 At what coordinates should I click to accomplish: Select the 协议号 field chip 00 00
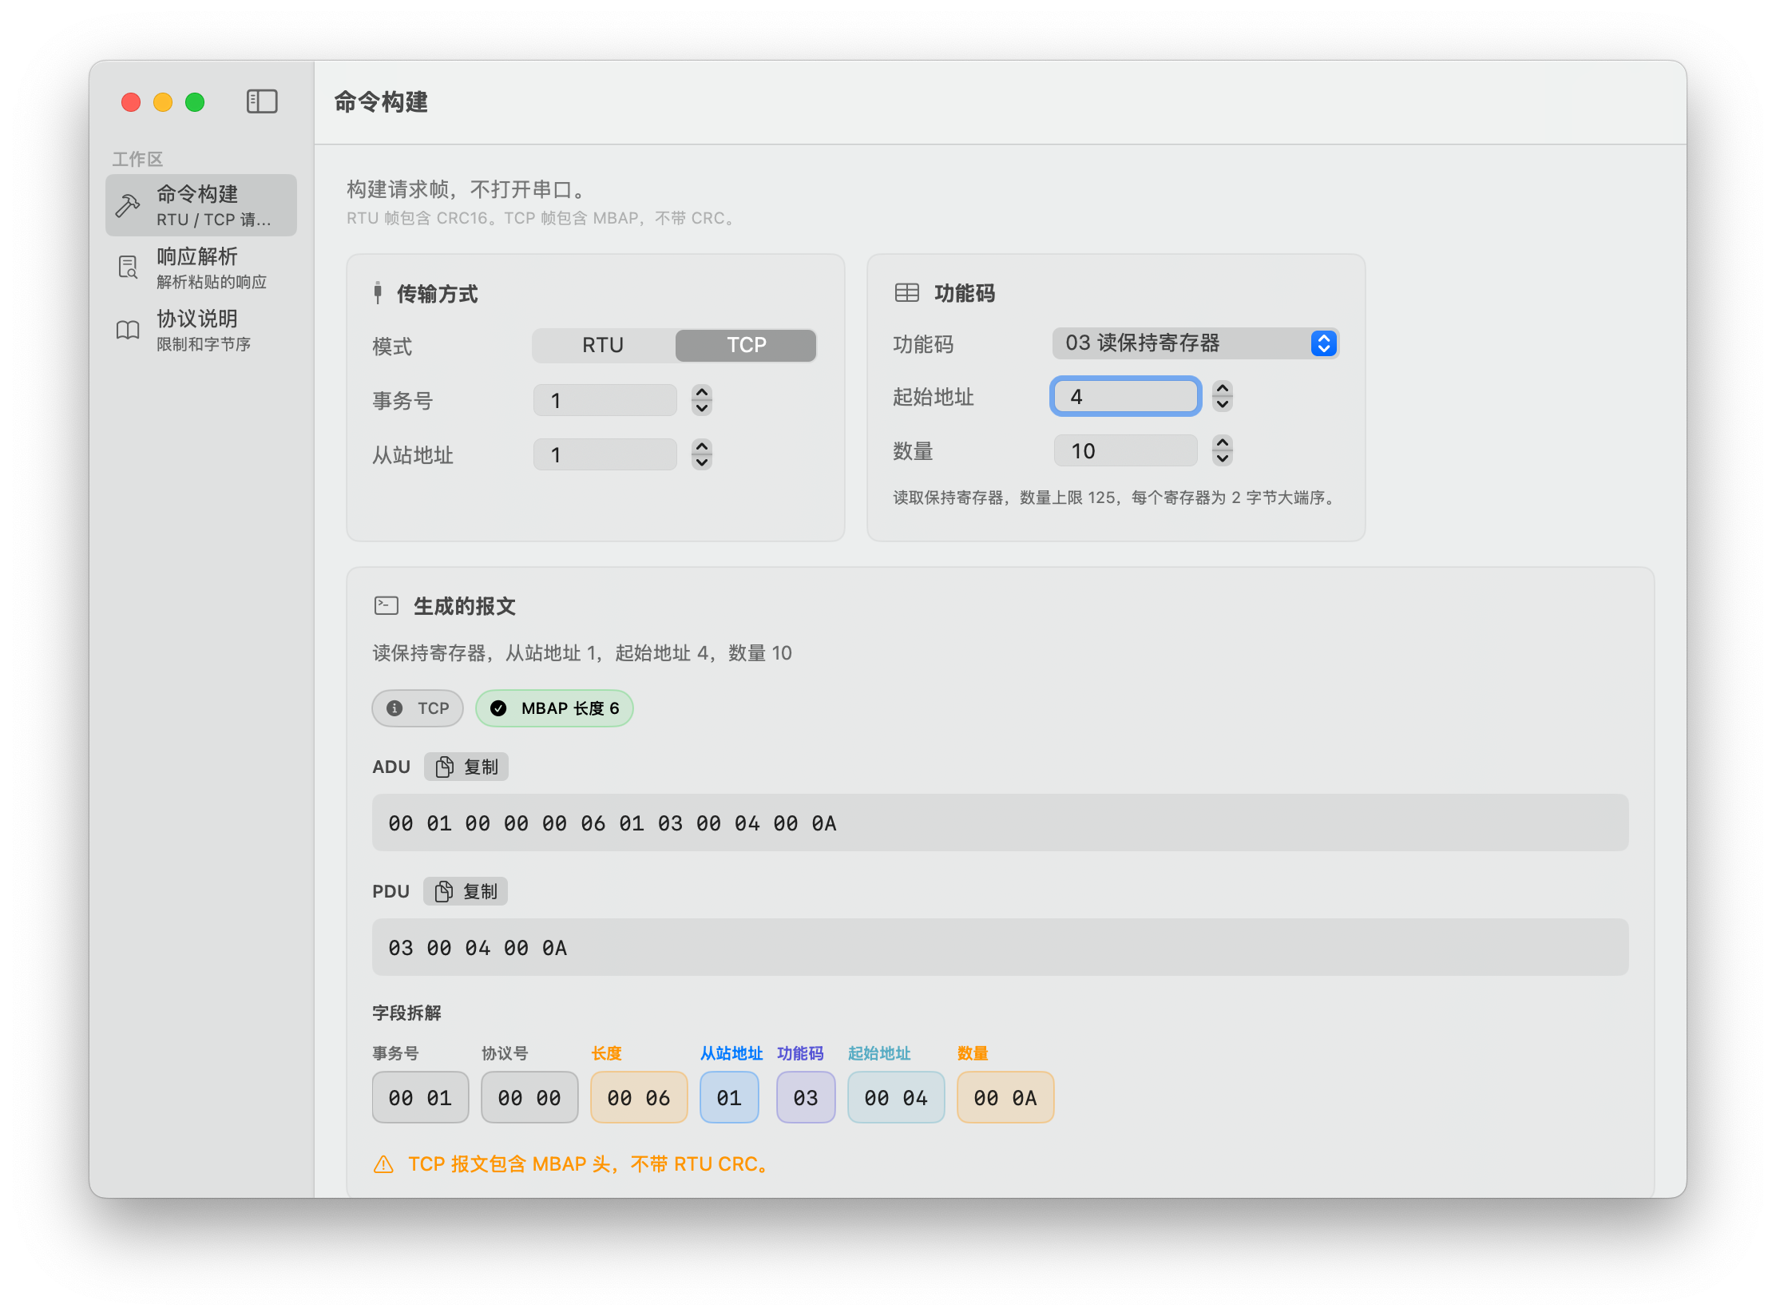529,1097
